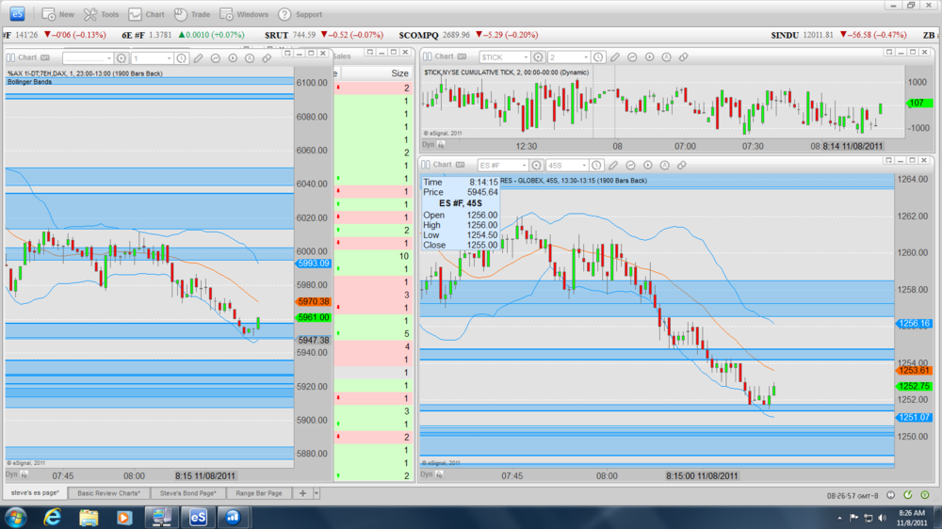Click symbol link icon in DAX chart
The height and width of the screenshot is (529, 942).
(x=122, y=58)
